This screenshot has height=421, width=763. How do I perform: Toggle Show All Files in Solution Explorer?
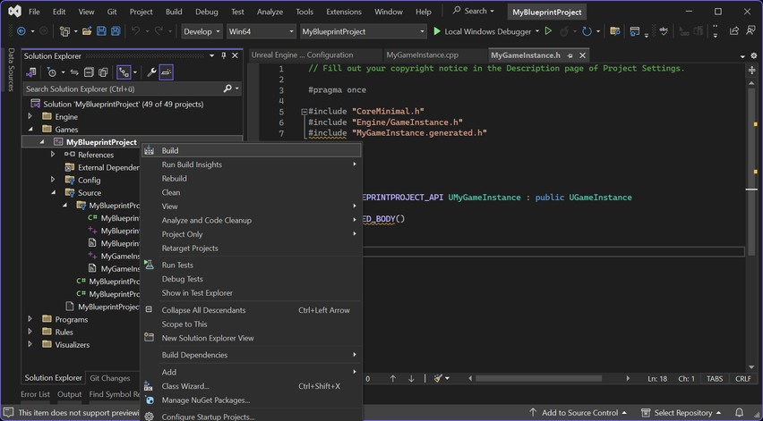click(103, 72)
